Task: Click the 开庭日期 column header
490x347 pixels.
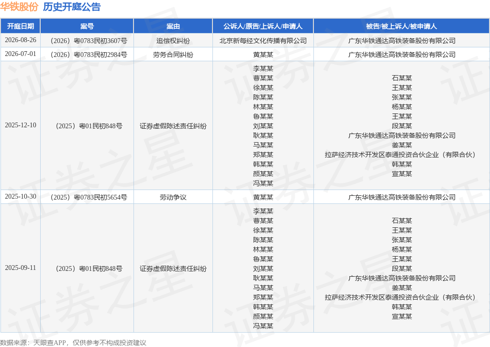Action: 20,26
